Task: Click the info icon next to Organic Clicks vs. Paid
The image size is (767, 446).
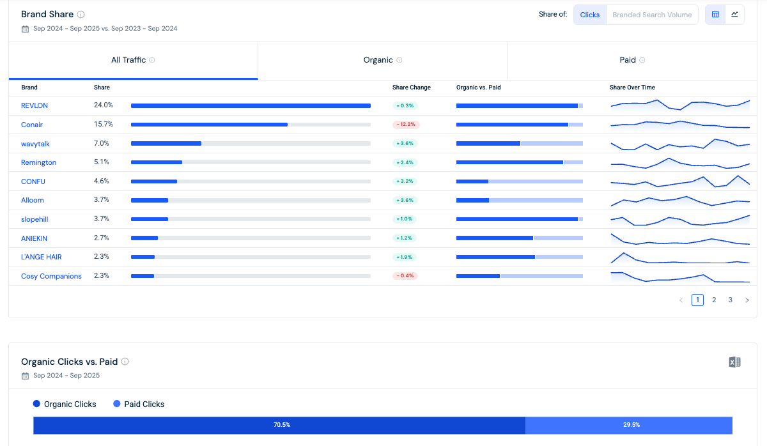Action: pyautogui.click(x=126, y=361)
